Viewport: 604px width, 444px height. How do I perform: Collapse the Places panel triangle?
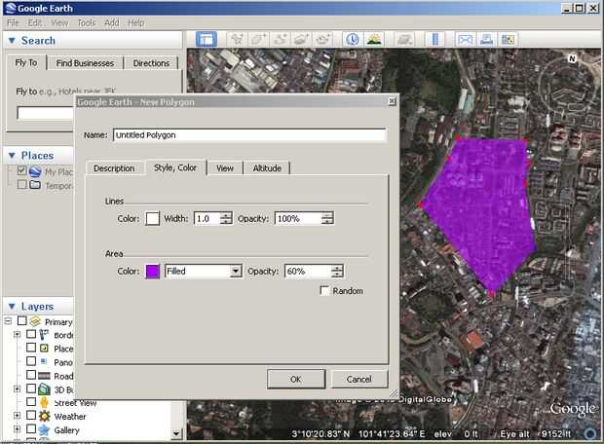(12, 155)
